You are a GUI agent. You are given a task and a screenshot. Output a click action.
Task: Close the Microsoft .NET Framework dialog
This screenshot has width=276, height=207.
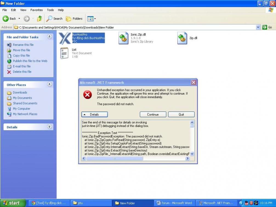194,82
